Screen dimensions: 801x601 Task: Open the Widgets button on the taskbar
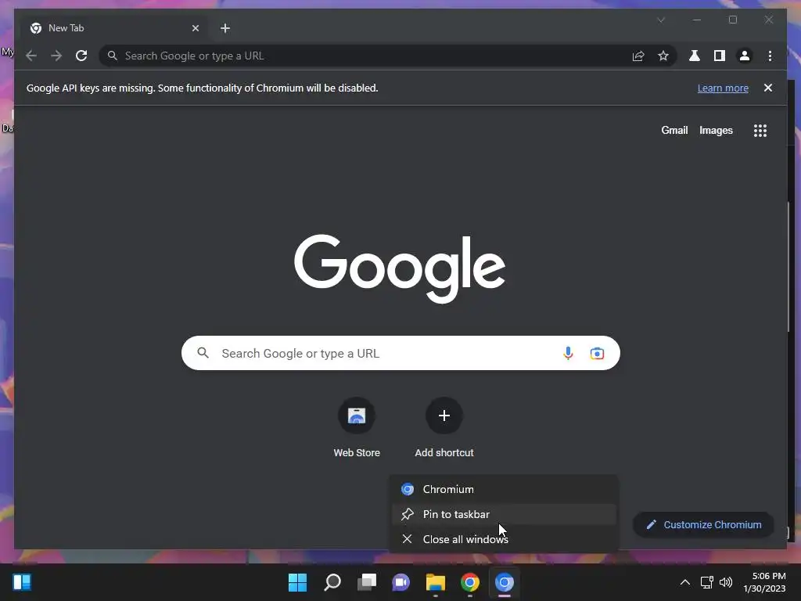pos(21,582)
